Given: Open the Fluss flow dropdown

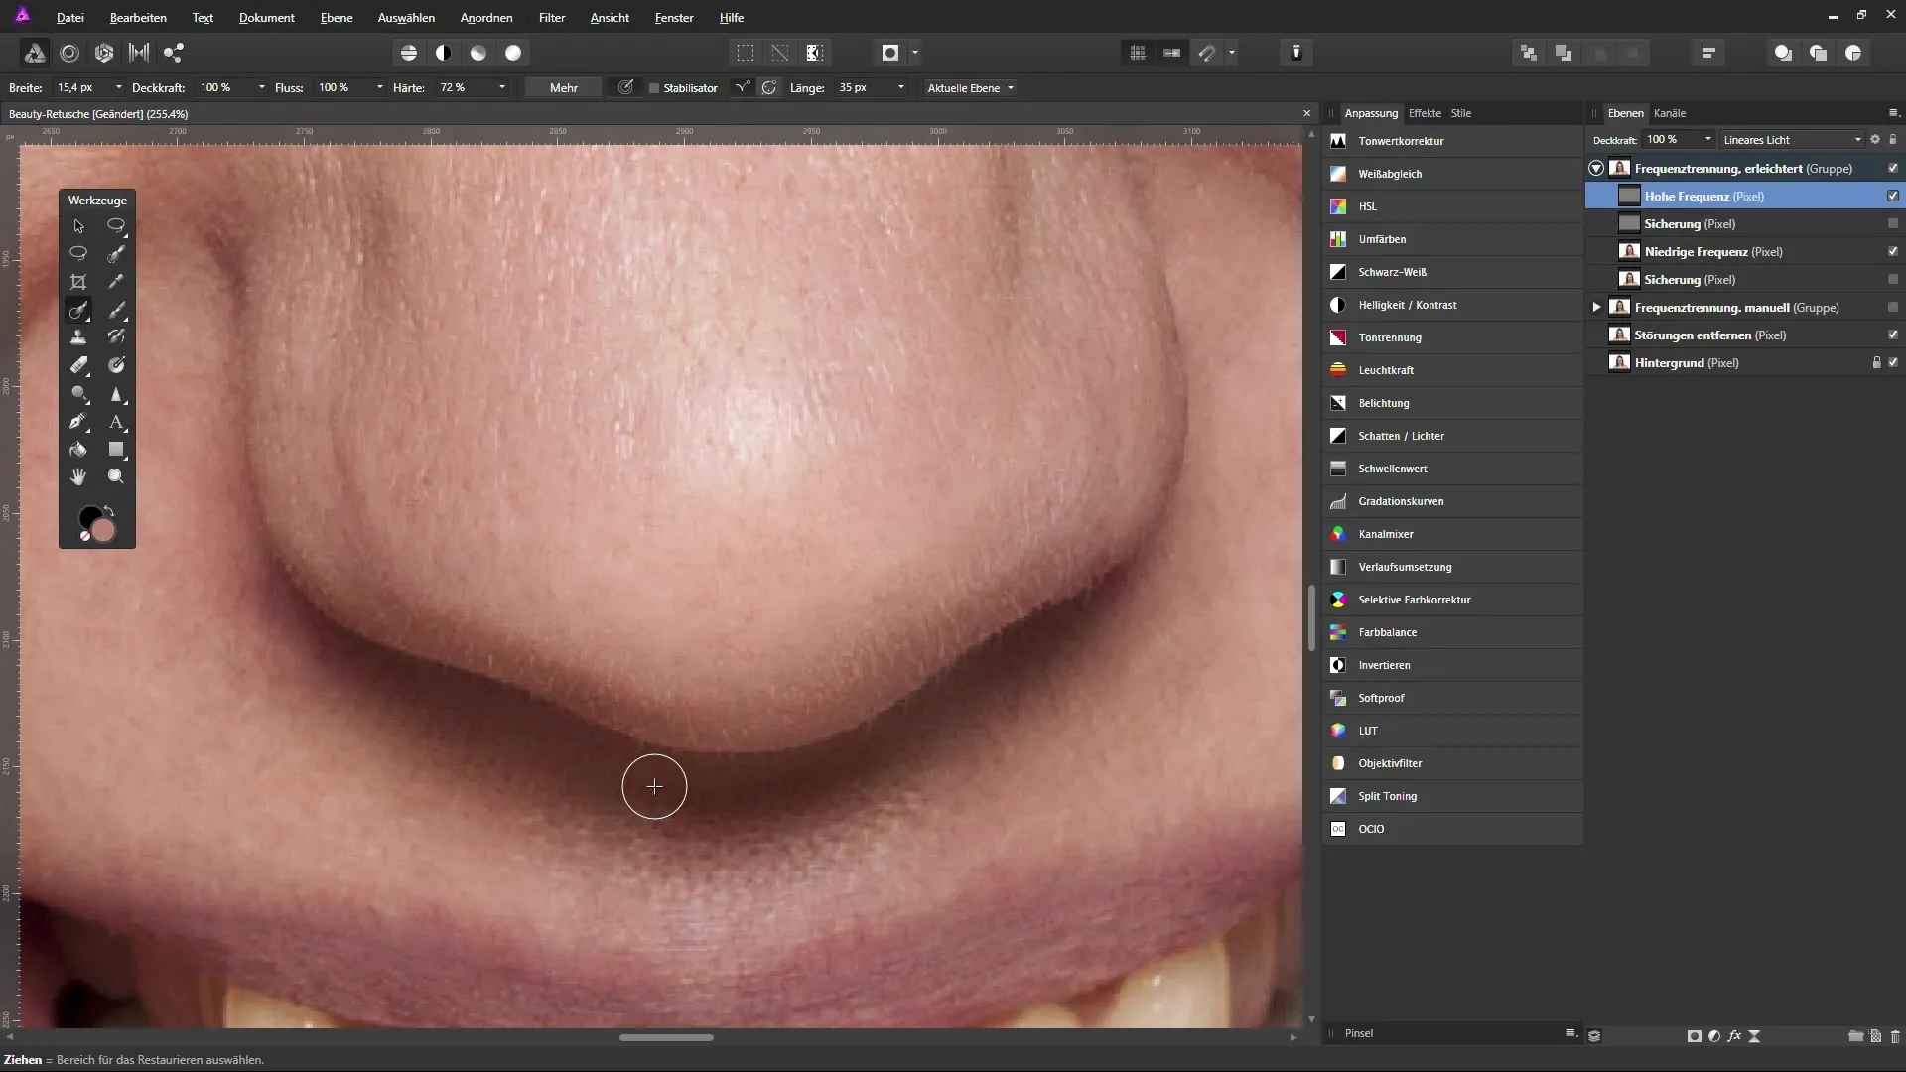Looking at the screenshot, I should [380, 88].
